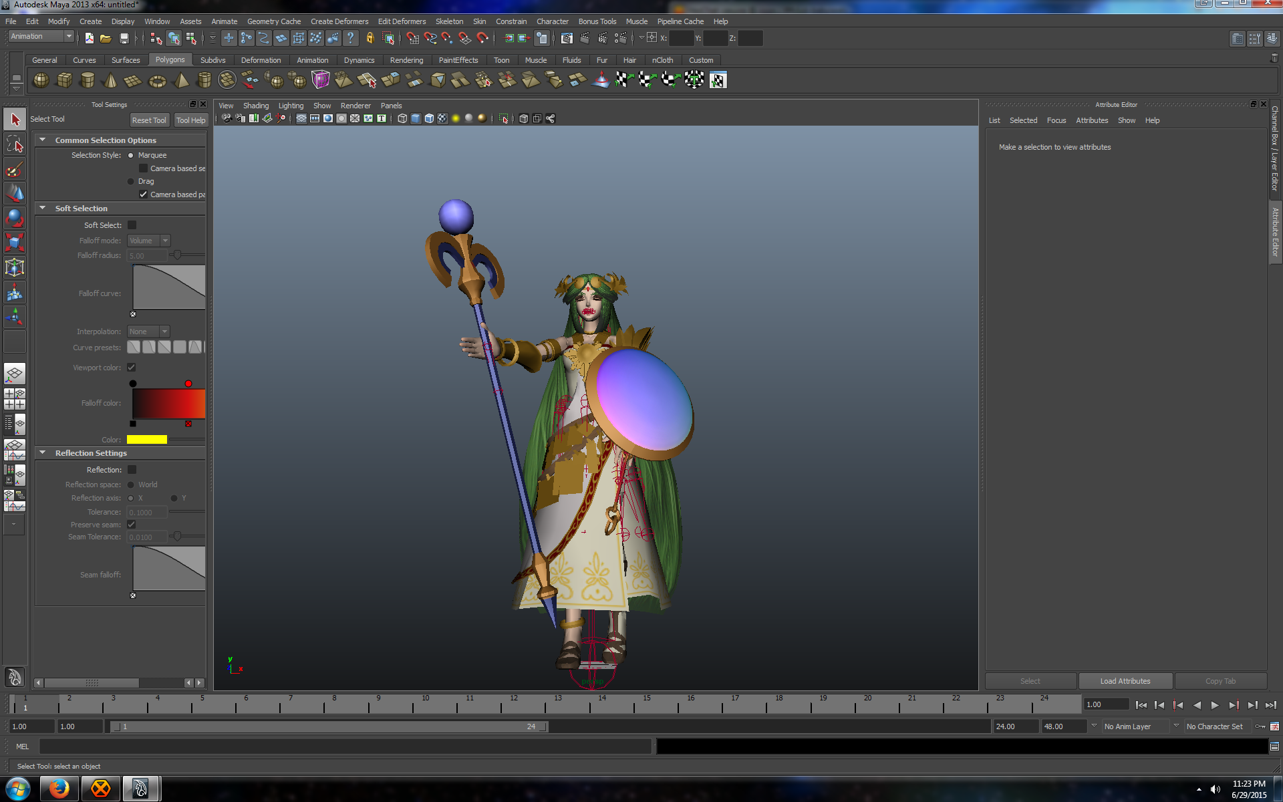Select Marquee selection style

point(131,155)
